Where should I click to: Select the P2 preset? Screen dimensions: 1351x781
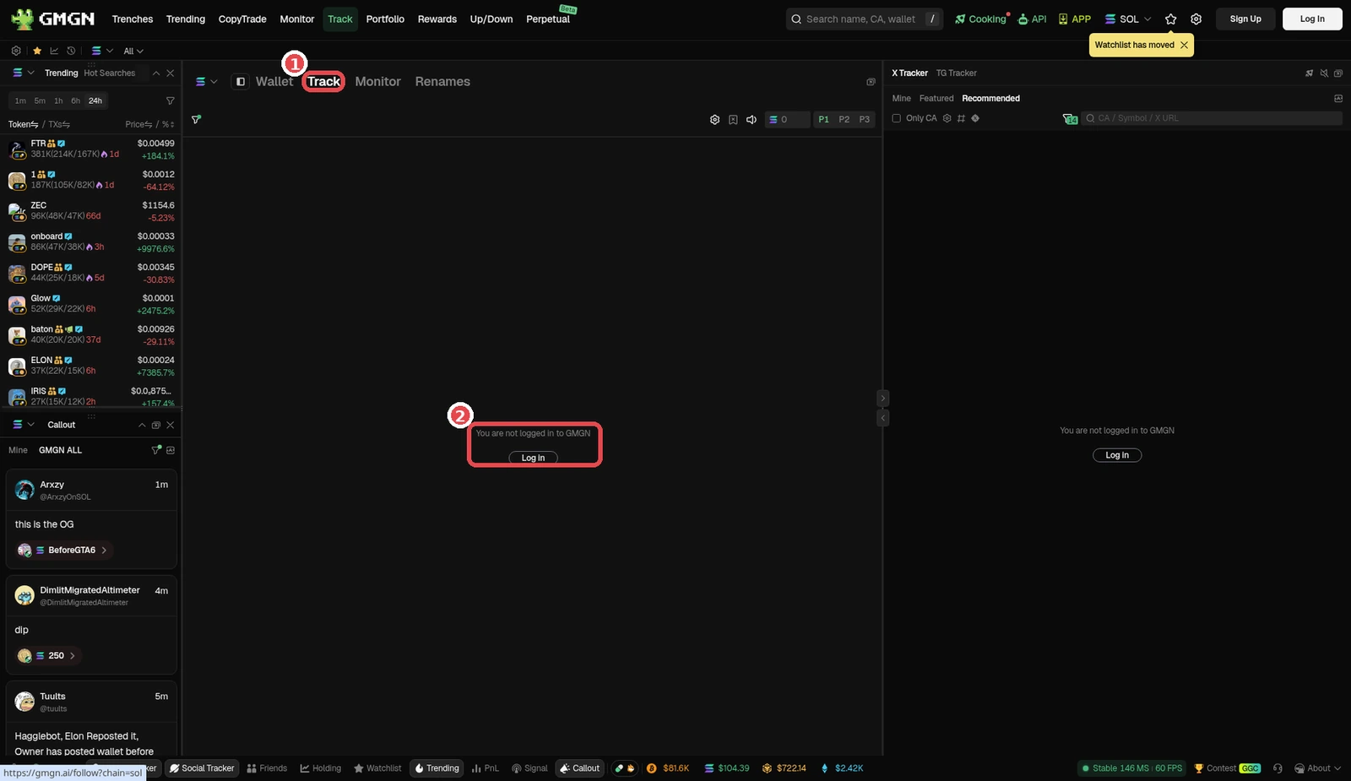(844, 120)
